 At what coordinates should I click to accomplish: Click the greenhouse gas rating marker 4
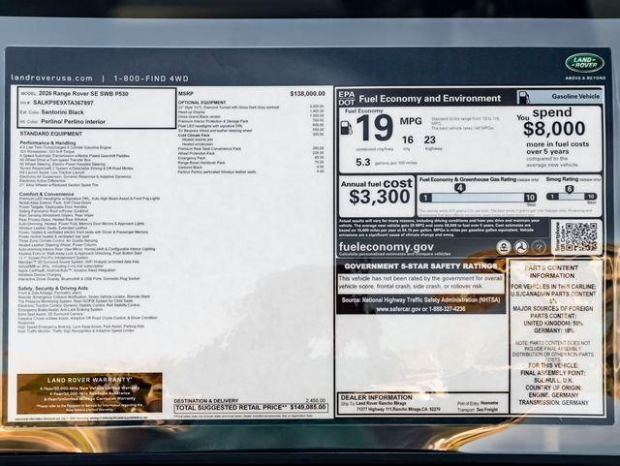click(459, 188)
